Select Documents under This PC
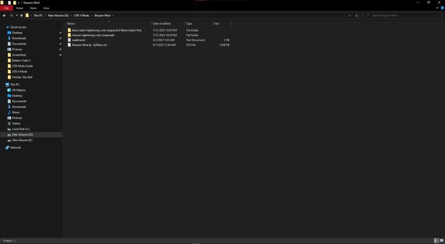445x244 pixels. point(19,101)
